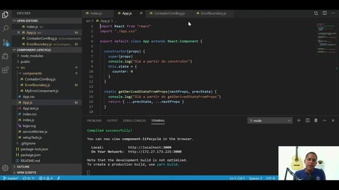Open README.md file

tap(47, 160)
